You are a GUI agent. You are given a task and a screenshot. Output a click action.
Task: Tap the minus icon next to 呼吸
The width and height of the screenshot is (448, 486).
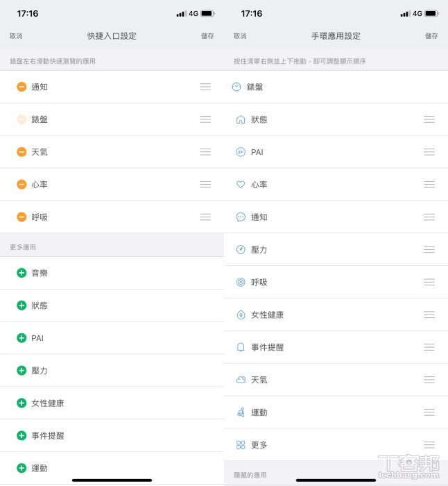click(21, 217)
